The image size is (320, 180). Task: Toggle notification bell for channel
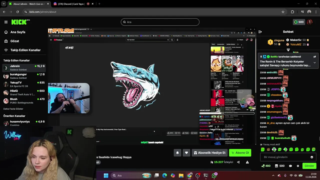(x=177, y=153)
